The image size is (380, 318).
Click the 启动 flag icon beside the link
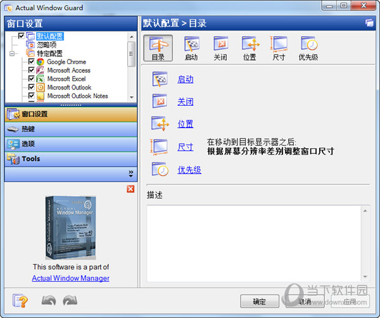(x=160, y=79)
